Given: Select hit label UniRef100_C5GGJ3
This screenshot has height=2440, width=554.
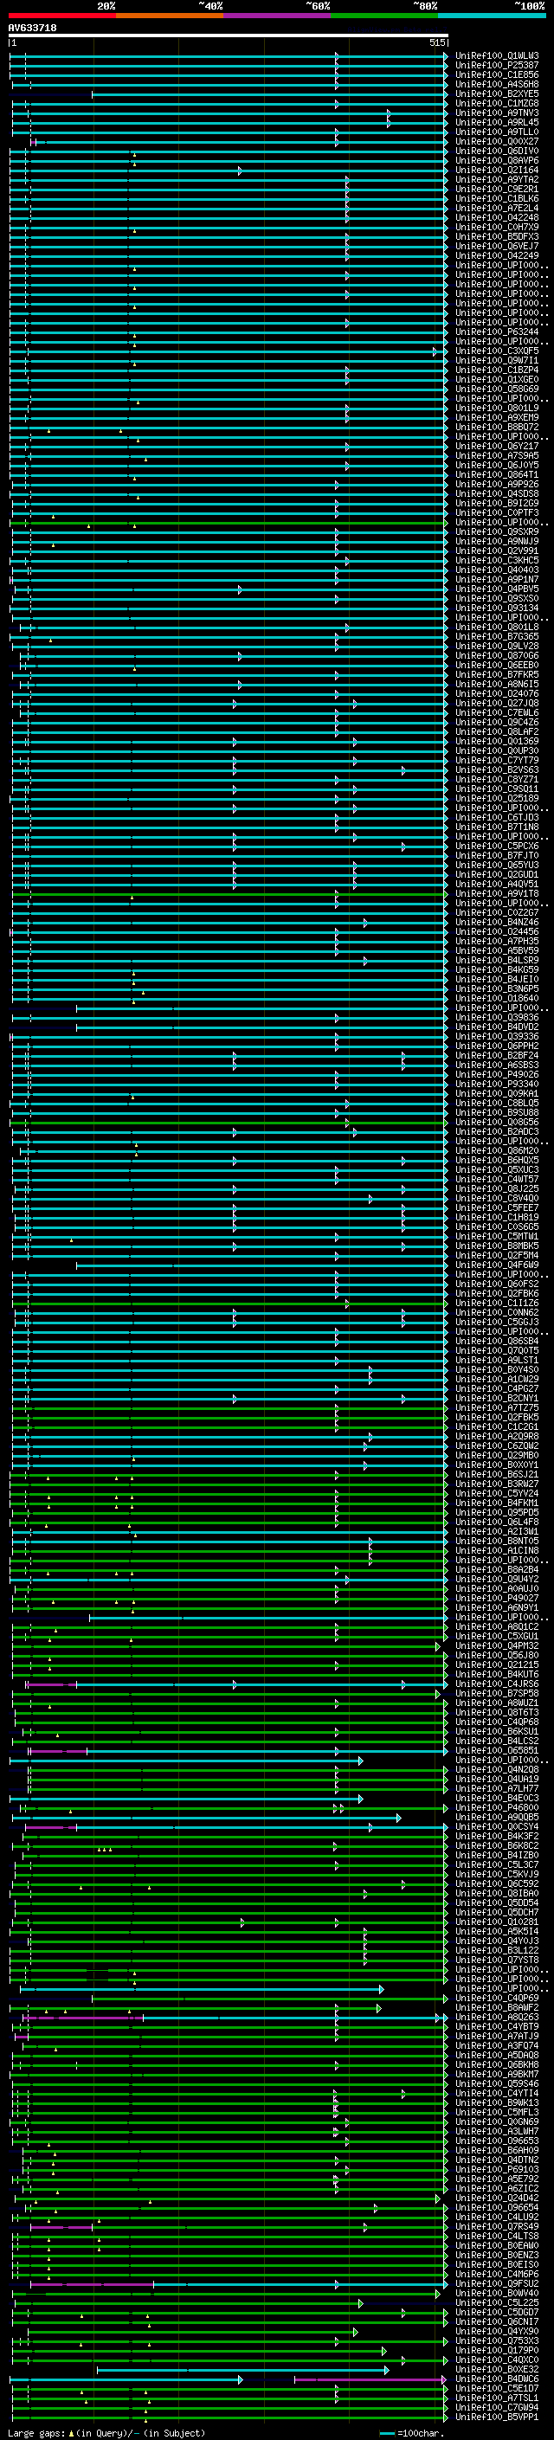Looking at the screenshot, I should (497, 1323).
